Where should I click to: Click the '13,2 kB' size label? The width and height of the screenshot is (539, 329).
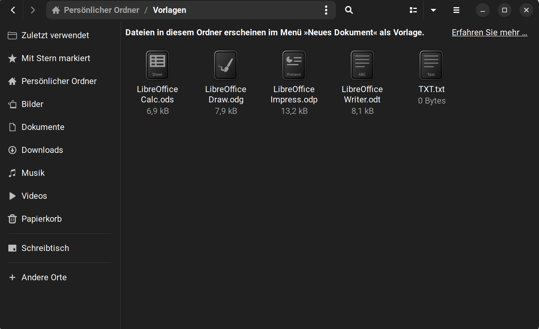pyautogui.click(x=294, y=111)
